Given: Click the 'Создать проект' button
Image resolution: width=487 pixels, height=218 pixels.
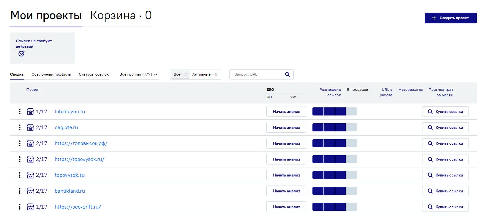Looking at the screenshot, I should point(450,18).
